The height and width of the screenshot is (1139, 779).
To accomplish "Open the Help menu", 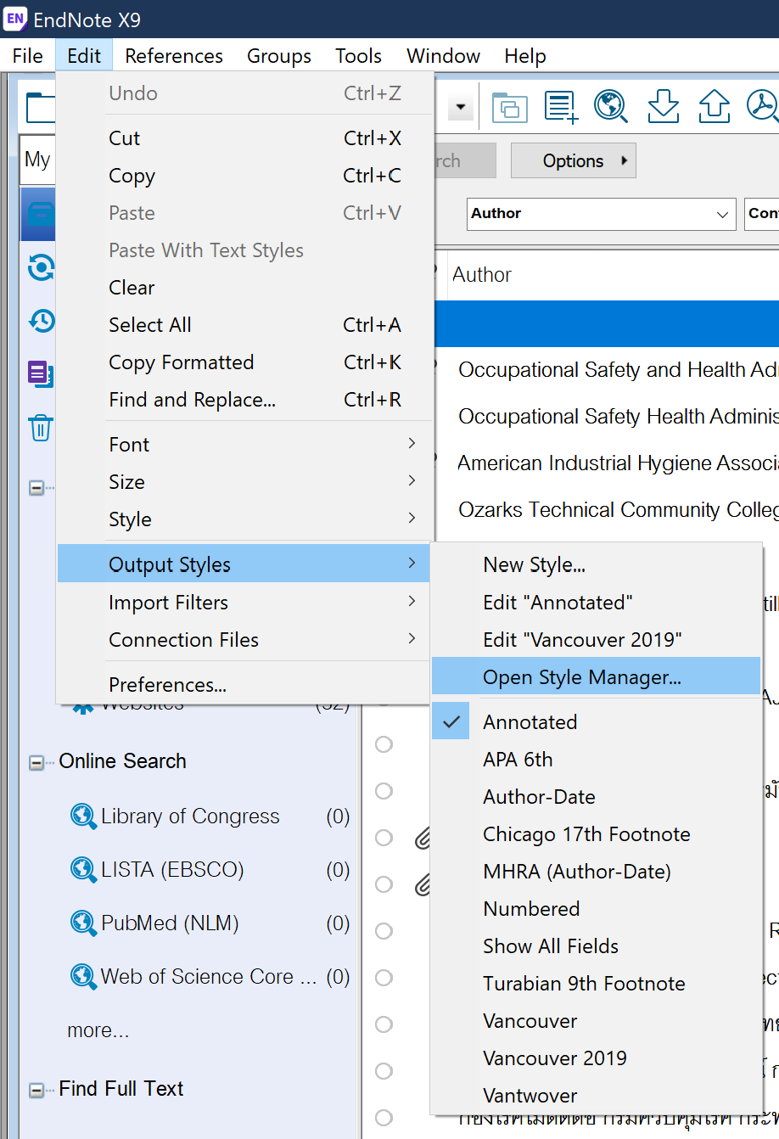I will tap(525, 56).
